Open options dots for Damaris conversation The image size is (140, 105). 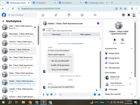click(x=31, y=51)
